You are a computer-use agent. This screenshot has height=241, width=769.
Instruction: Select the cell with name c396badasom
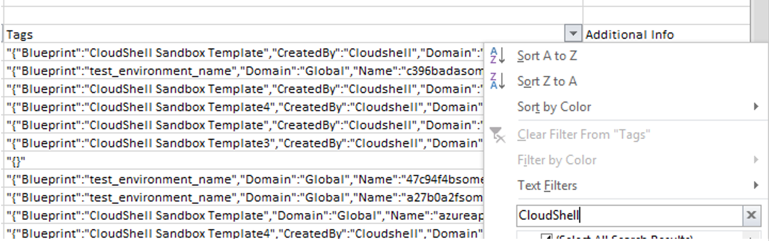(242, 71)
